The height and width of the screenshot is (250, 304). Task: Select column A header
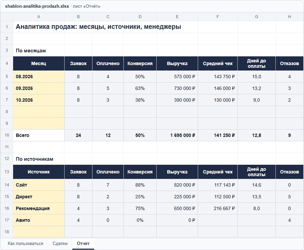(39, 17)
